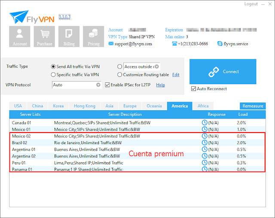Click clock icon in Argentina 01 row

pyautogui.click(x=205, y=149)
